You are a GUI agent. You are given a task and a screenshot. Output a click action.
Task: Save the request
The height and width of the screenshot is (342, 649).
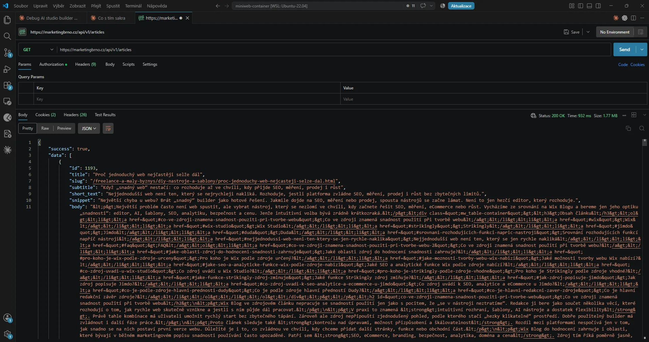click(x=572, y=32)
